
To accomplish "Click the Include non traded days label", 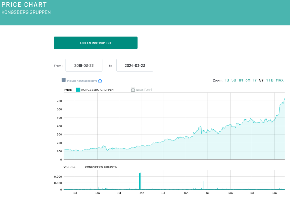I will [82, 81].
